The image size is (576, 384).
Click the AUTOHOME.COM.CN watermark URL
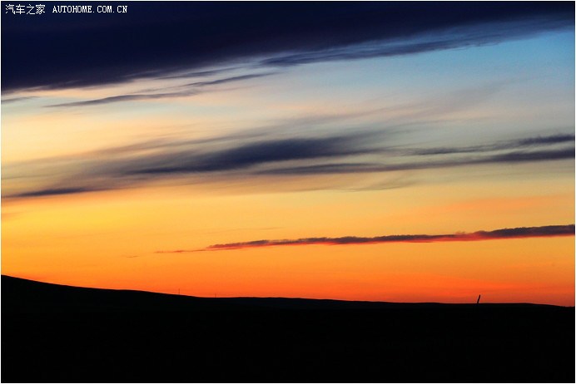90,9
